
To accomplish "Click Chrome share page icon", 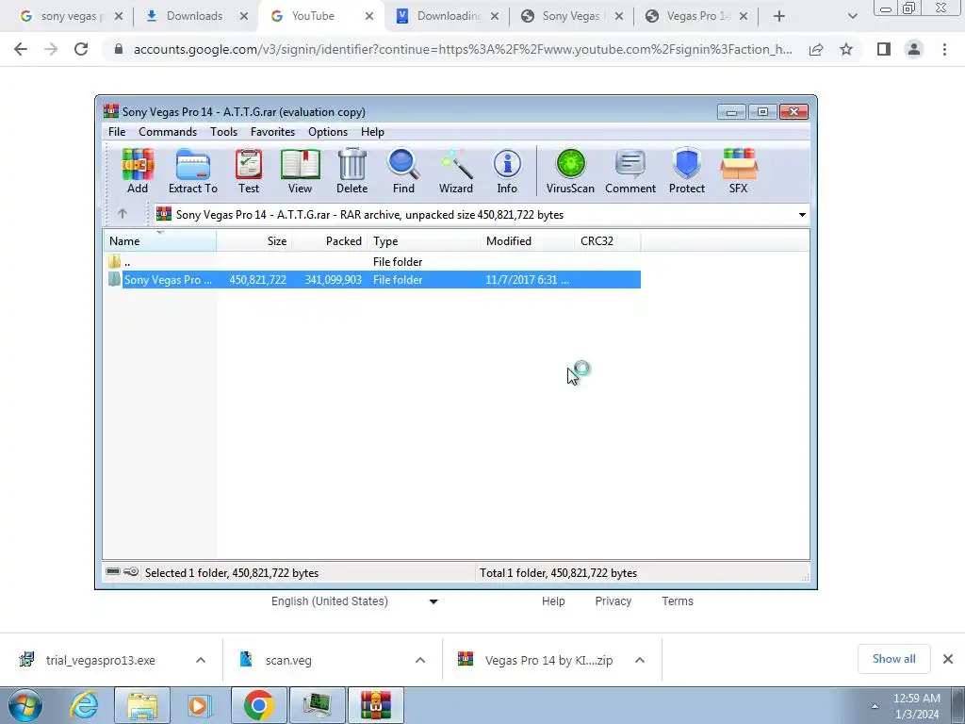I will (816, 49).
